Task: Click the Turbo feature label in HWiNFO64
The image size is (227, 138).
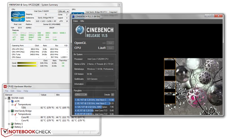Action: [x=55, y=39]
